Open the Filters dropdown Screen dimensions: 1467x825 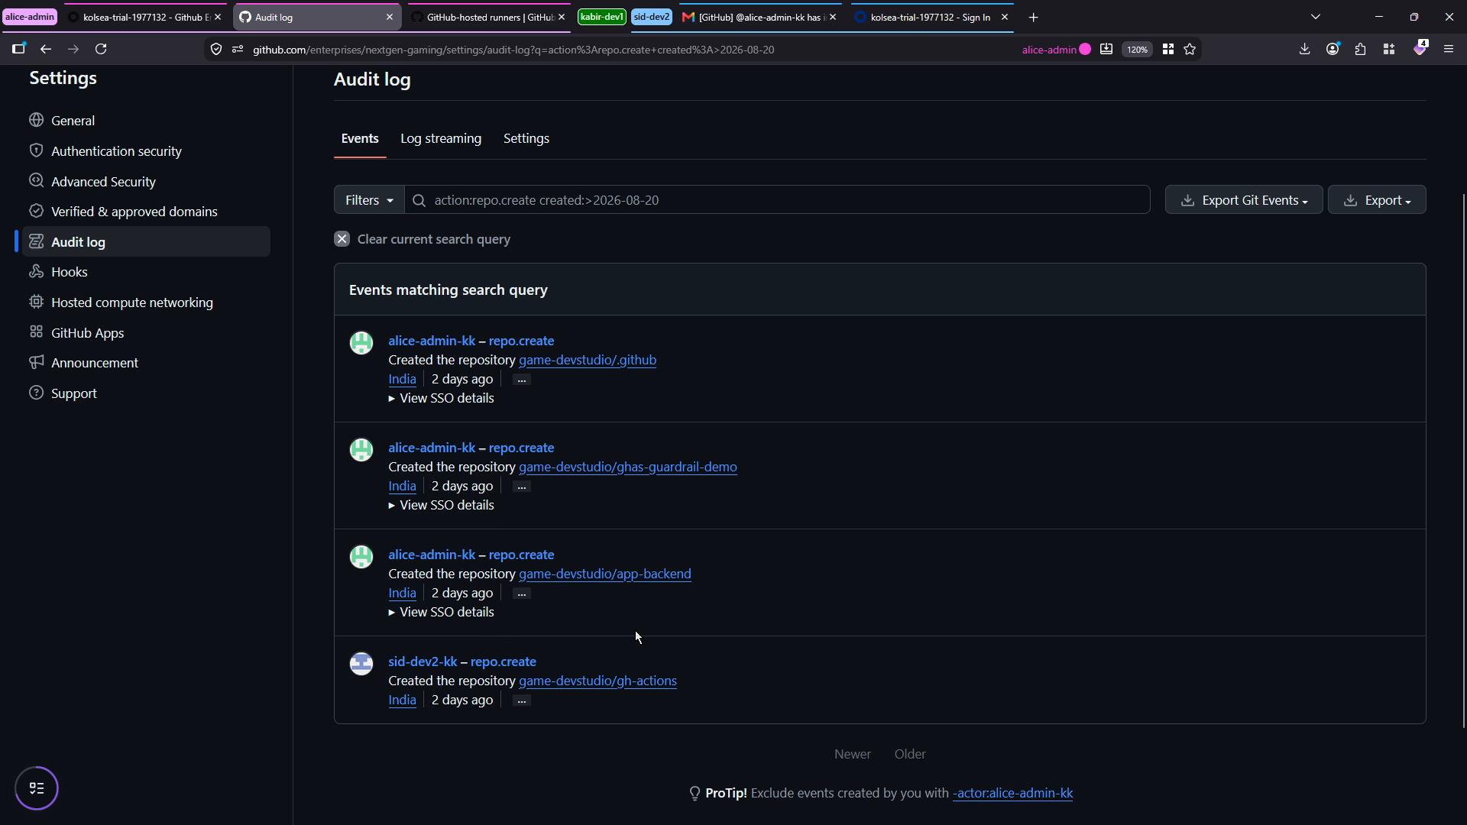(x=369, y=200)
